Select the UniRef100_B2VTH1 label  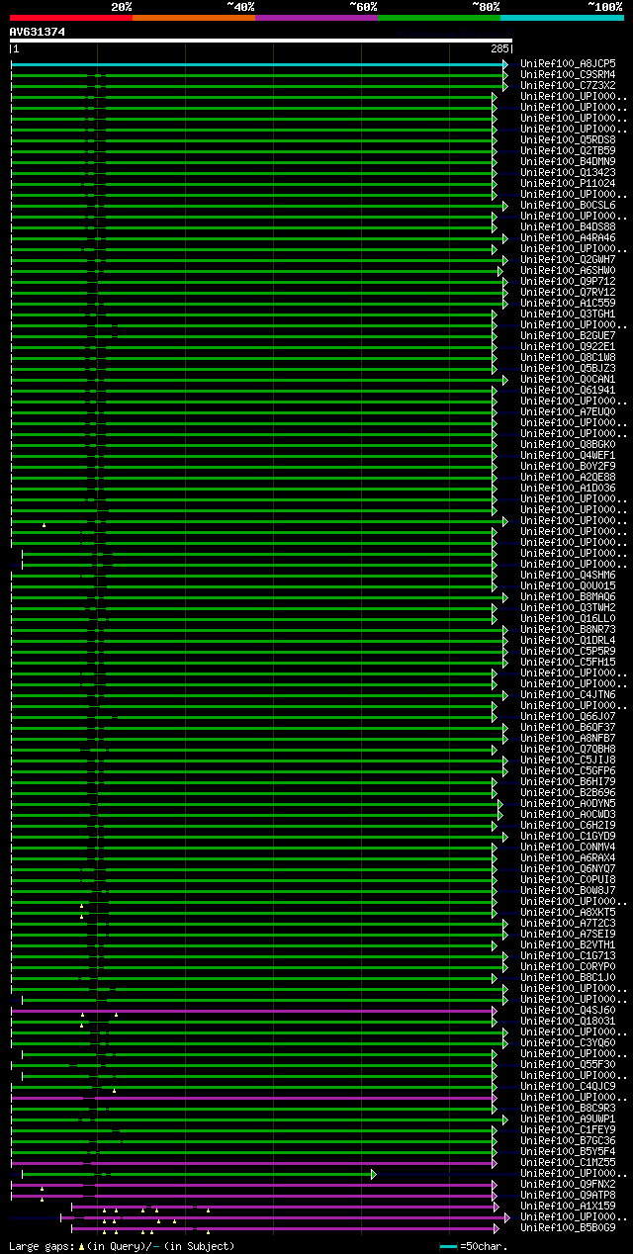(x=568, y=944)
